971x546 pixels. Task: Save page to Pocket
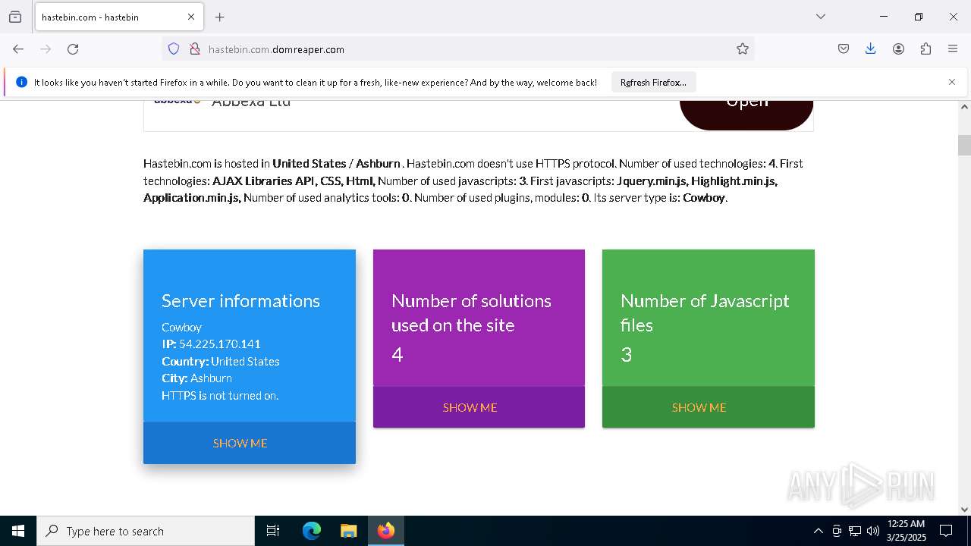844,49
